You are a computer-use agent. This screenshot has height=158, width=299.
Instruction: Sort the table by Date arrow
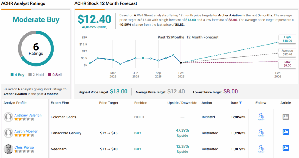241,103
